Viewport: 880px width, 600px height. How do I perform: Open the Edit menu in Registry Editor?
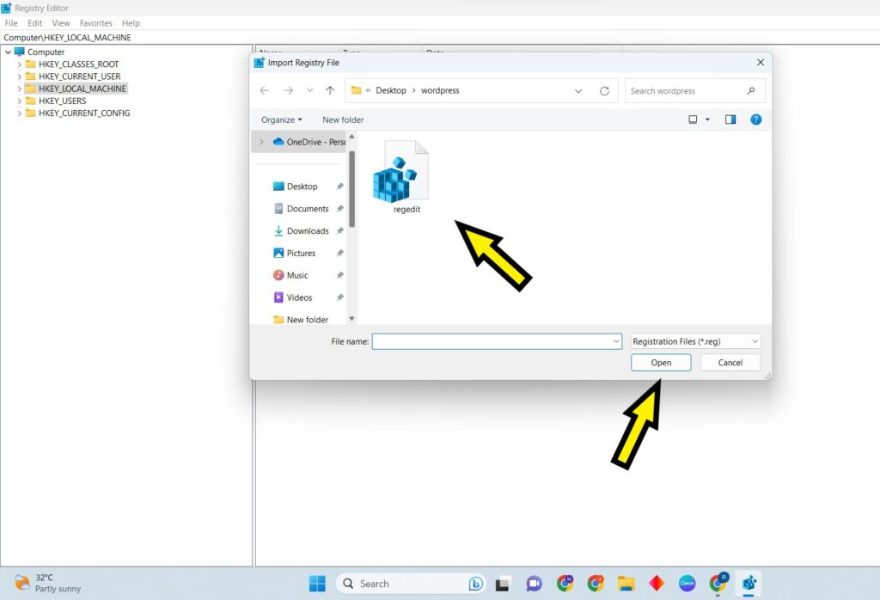point(34,23)
